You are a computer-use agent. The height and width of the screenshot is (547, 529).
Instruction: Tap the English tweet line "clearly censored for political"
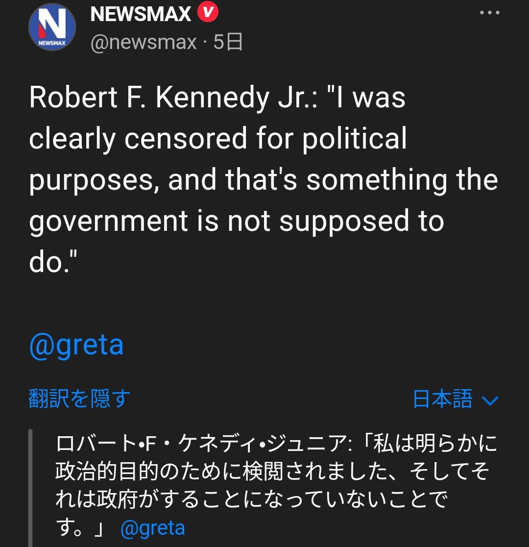pyautogui.click(x=218, y=139)
